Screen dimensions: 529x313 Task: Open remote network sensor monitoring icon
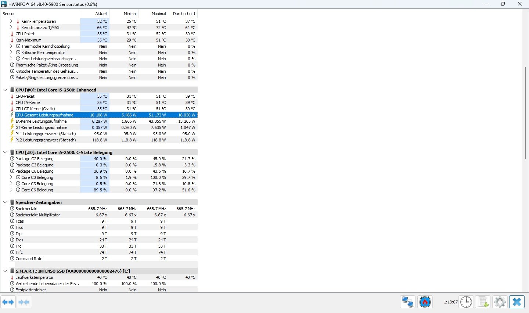(x=408, y=302)
